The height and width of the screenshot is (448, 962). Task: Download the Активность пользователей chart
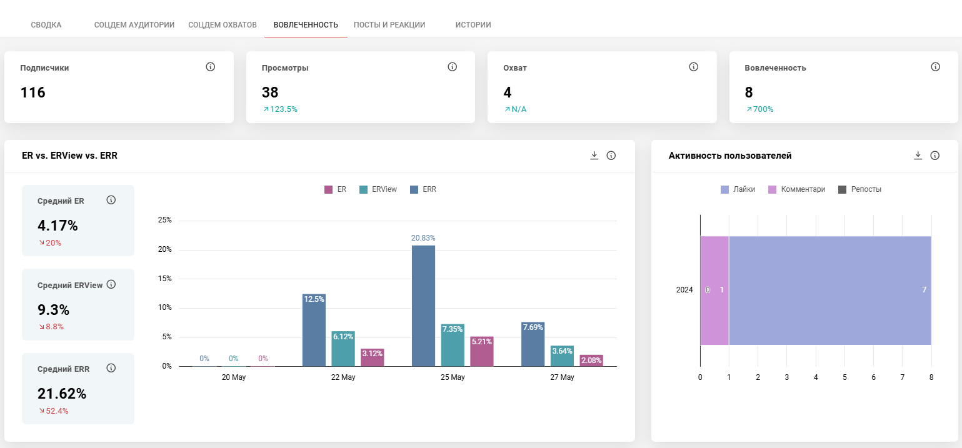[x=918, y=156]
